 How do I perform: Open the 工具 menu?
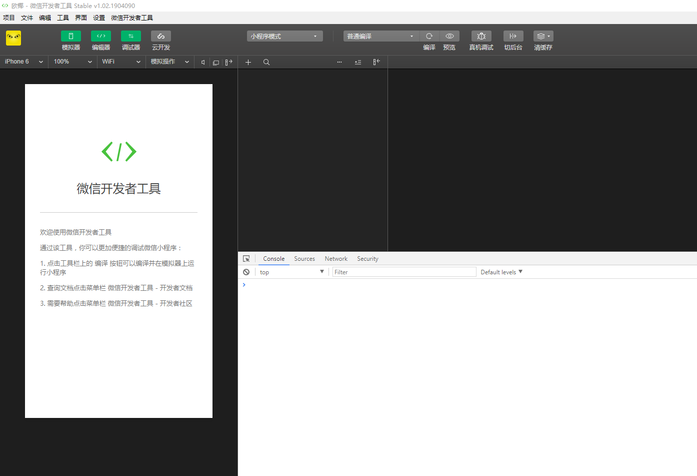pyautogui.click(x=63, y=18)
